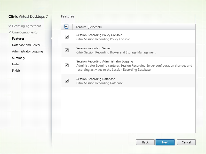Select the Features step in sidebar

point(18,39)
